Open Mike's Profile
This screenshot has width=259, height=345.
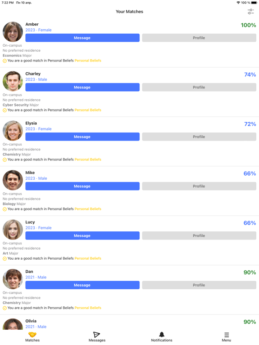tap(199, 186)
